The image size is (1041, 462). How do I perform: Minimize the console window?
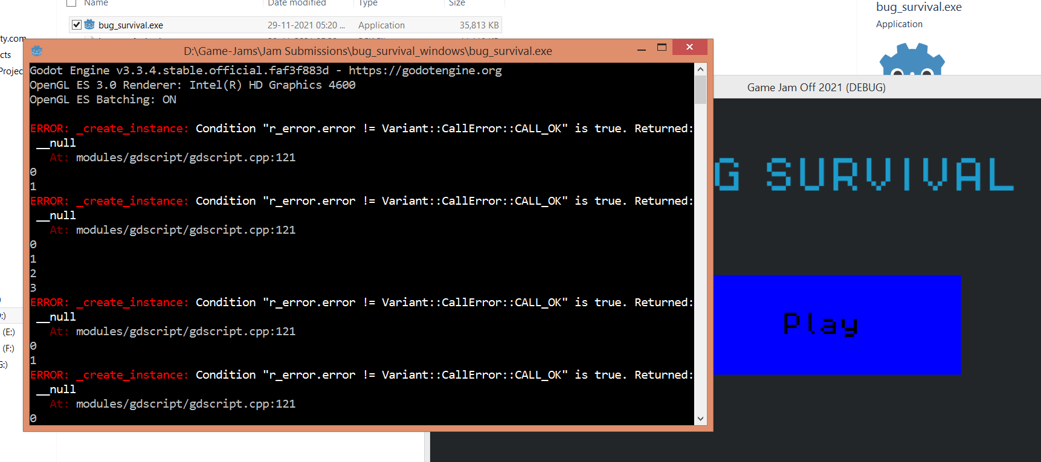click(642, 48)
